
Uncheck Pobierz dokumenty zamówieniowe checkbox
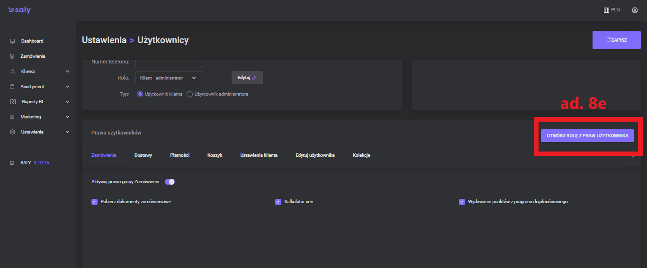click(x=94, y=202)
